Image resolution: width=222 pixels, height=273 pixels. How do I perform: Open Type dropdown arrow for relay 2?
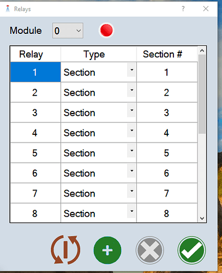tap(132, 90)
